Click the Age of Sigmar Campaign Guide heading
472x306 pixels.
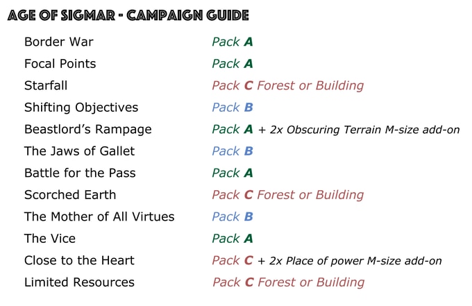point(128,15)
